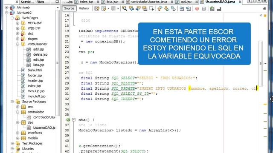Click the Find Selection magnifier icon
Viewport: 273px width, 153px height.
[x=125, y=8]
